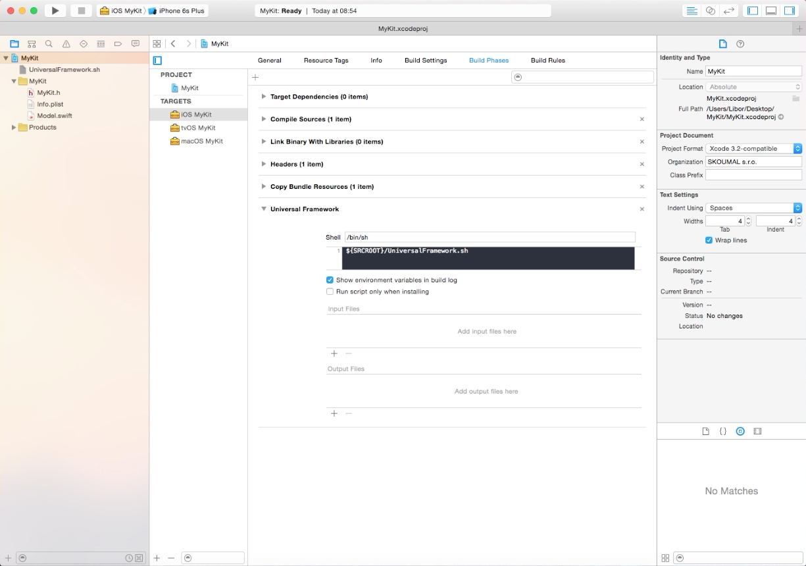Screen dimensions: 806x566
Task: Collapse the Universal Framework phase
Action: pyautogui.click(x=264, y=209)
